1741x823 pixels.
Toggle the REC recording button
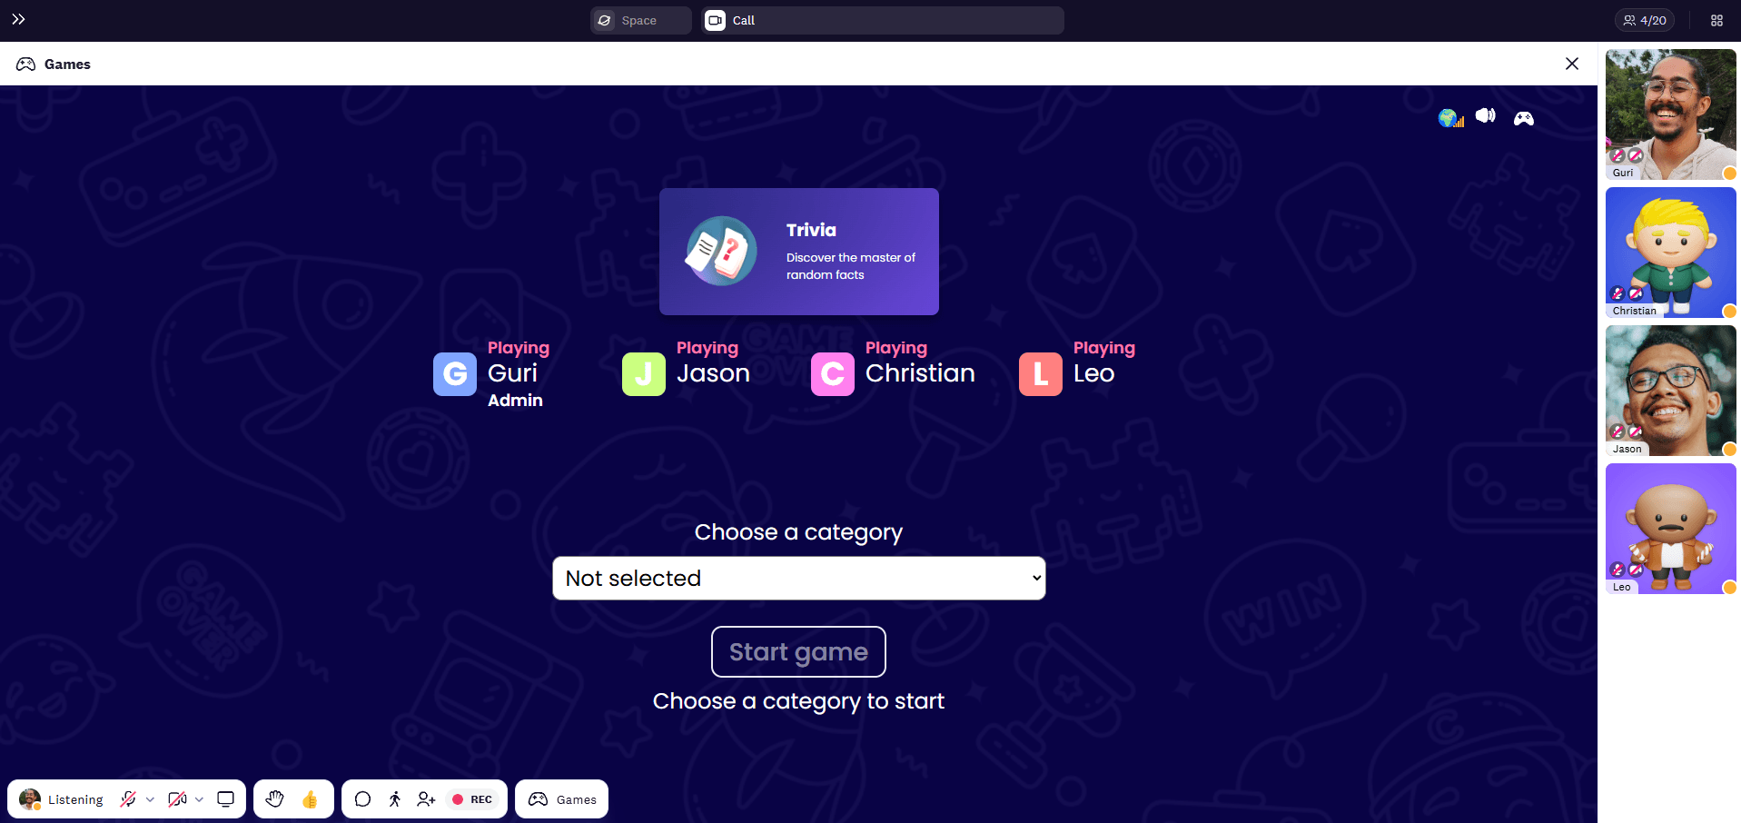pos(472,799)
